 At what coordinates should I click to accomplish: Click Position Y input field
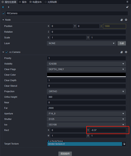click(x=88, y=26)
